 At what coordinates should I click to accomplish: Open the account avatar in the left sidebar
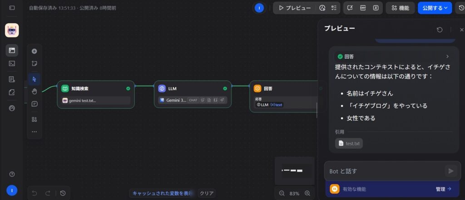coord(12,190)
